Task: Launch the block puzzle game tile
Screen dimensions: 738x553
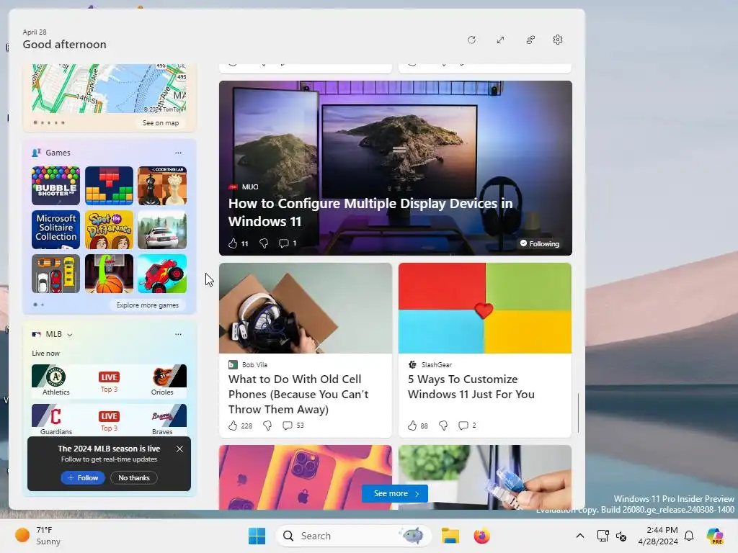Action: pos(109,186)
